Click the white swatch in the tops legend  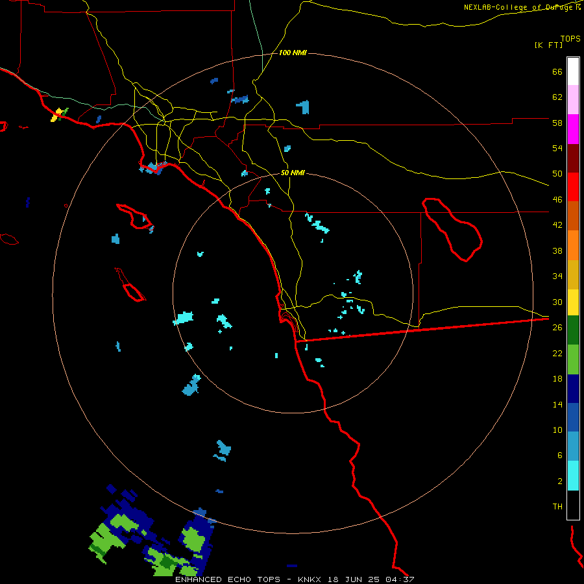click(573, 71)
